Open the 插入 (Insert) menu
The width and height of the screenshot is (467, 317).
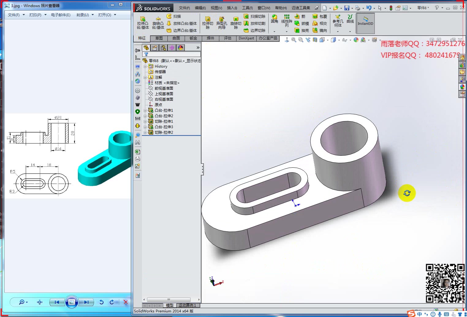tap(232, 8)
